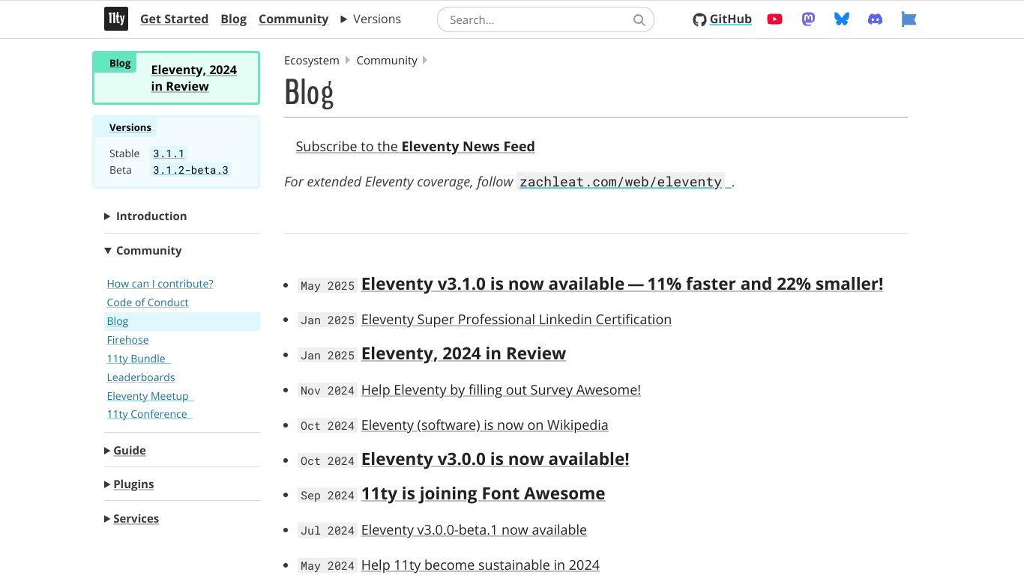
Task: Click the Font Awesome flag icon
Action: click(x=909, y=19)
